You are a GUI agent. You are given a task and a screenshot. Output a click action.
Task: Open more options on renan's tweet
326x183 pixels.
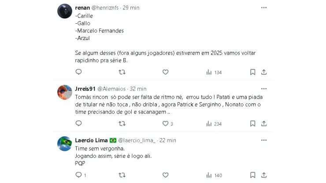263,7
